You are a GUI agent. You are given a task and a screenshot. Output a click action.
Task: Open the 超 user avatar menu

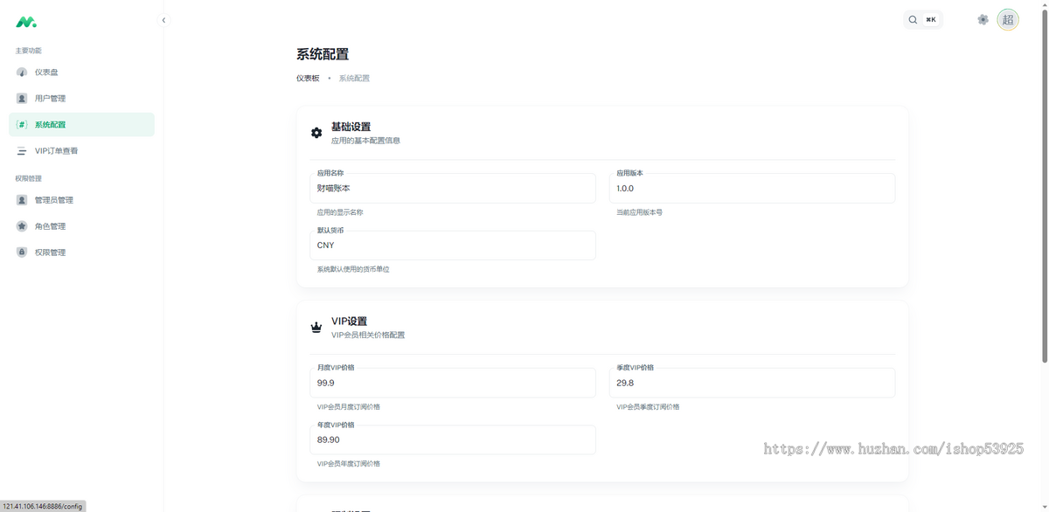[1008, 18]
